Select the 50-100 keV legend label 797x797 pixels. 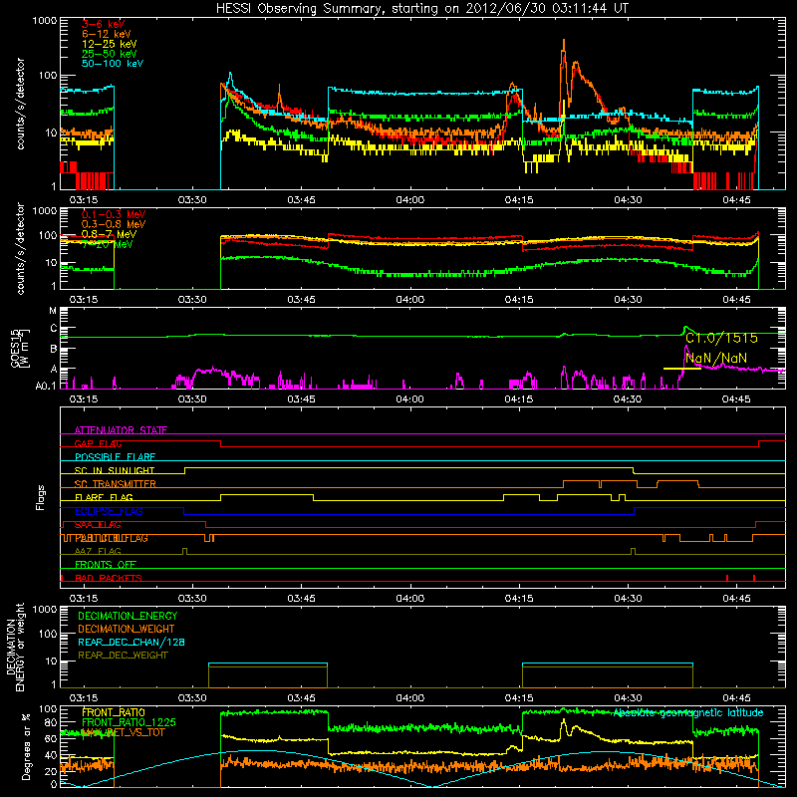(x=113, y=64)
